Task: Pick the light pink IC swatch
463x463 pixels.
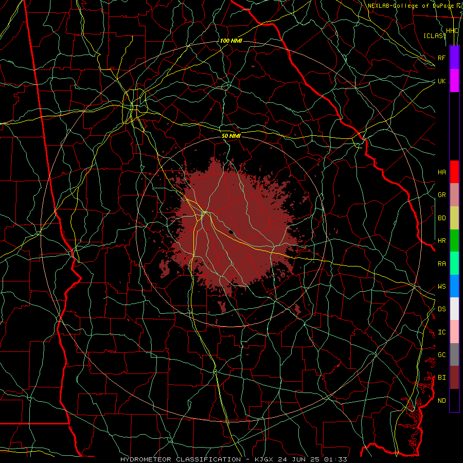Action: tap(454, 332)
